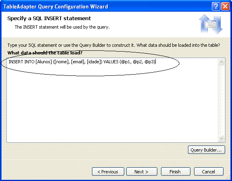Advance with the Next button

click(142, 172)
